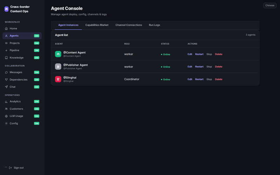Click the @Dinghai name

tap(70, 77)
